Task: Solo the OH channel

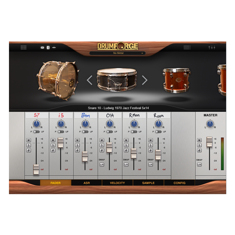Action: pyautogui.click(x=102, y=145)
